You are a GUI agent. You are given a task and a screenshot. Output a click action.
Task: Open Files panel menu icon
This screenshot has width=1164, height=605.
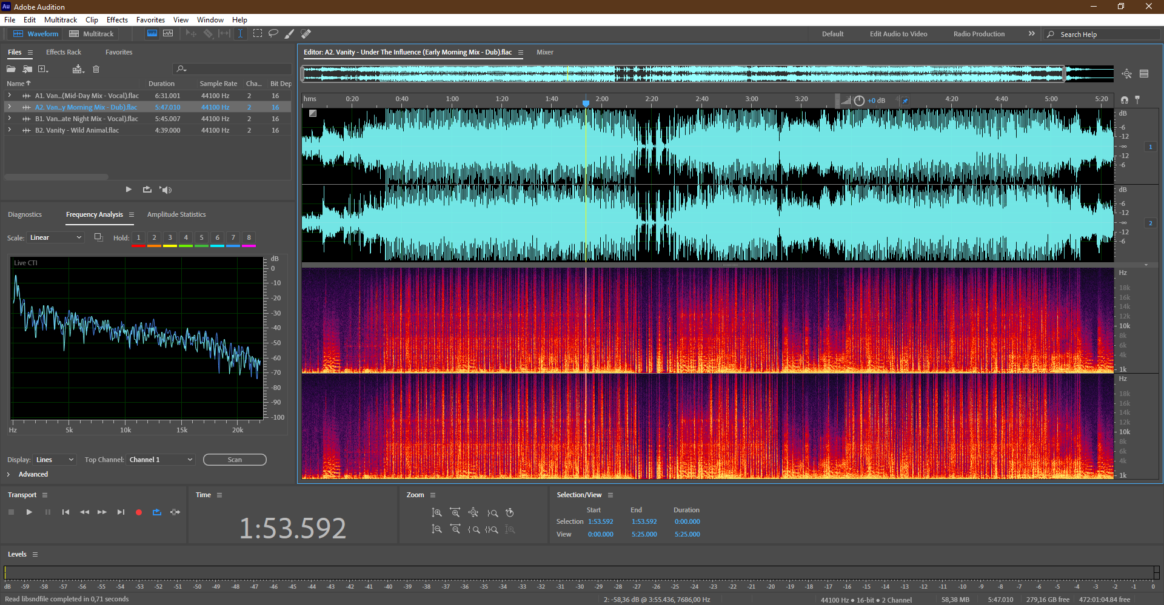tap(30, 53)
